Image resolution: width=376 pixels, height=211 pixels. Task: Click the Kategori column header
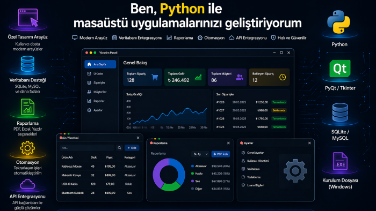pos(130,157)
